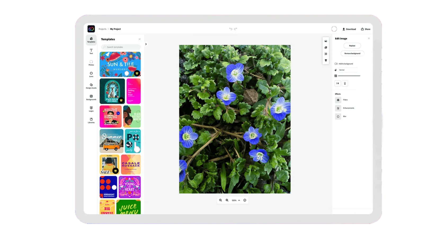Image resolution: width=445 pixels, height=252 pixels.
Task: Click the Remove background button
Action: (352, 53)
